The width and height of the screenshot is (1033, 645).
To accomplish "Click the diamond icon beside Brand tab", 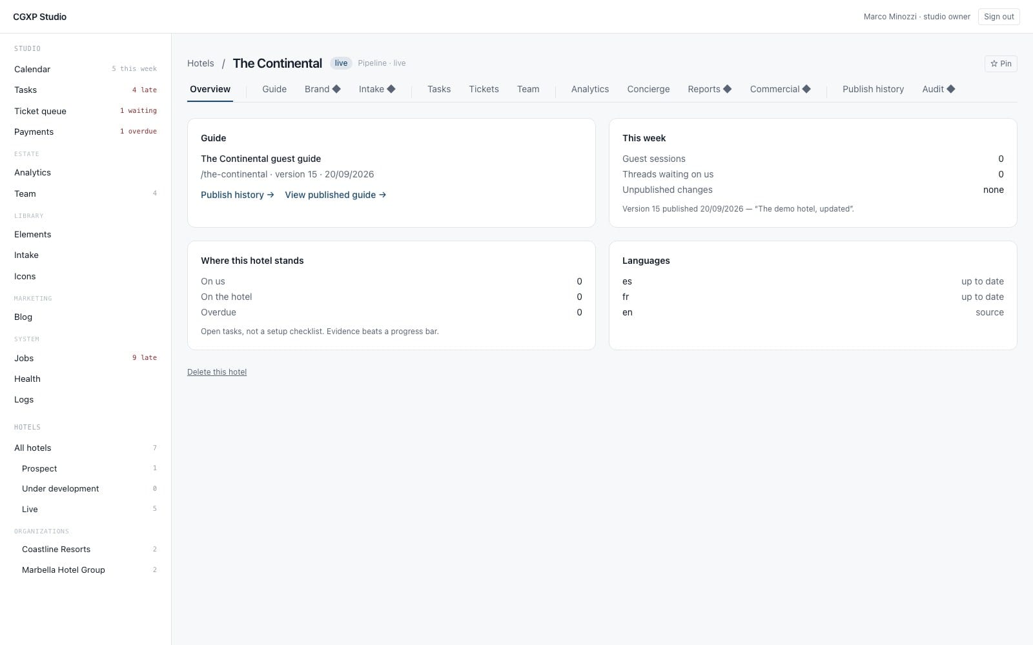I will click(336, 89).
